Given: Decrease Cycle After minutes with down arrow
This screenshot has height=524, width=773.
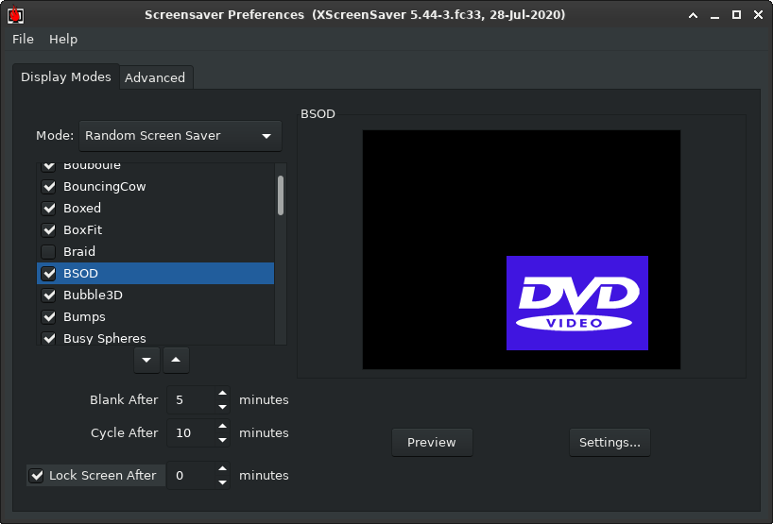Looking at the screenshot, I should click(x=223, y=440).
